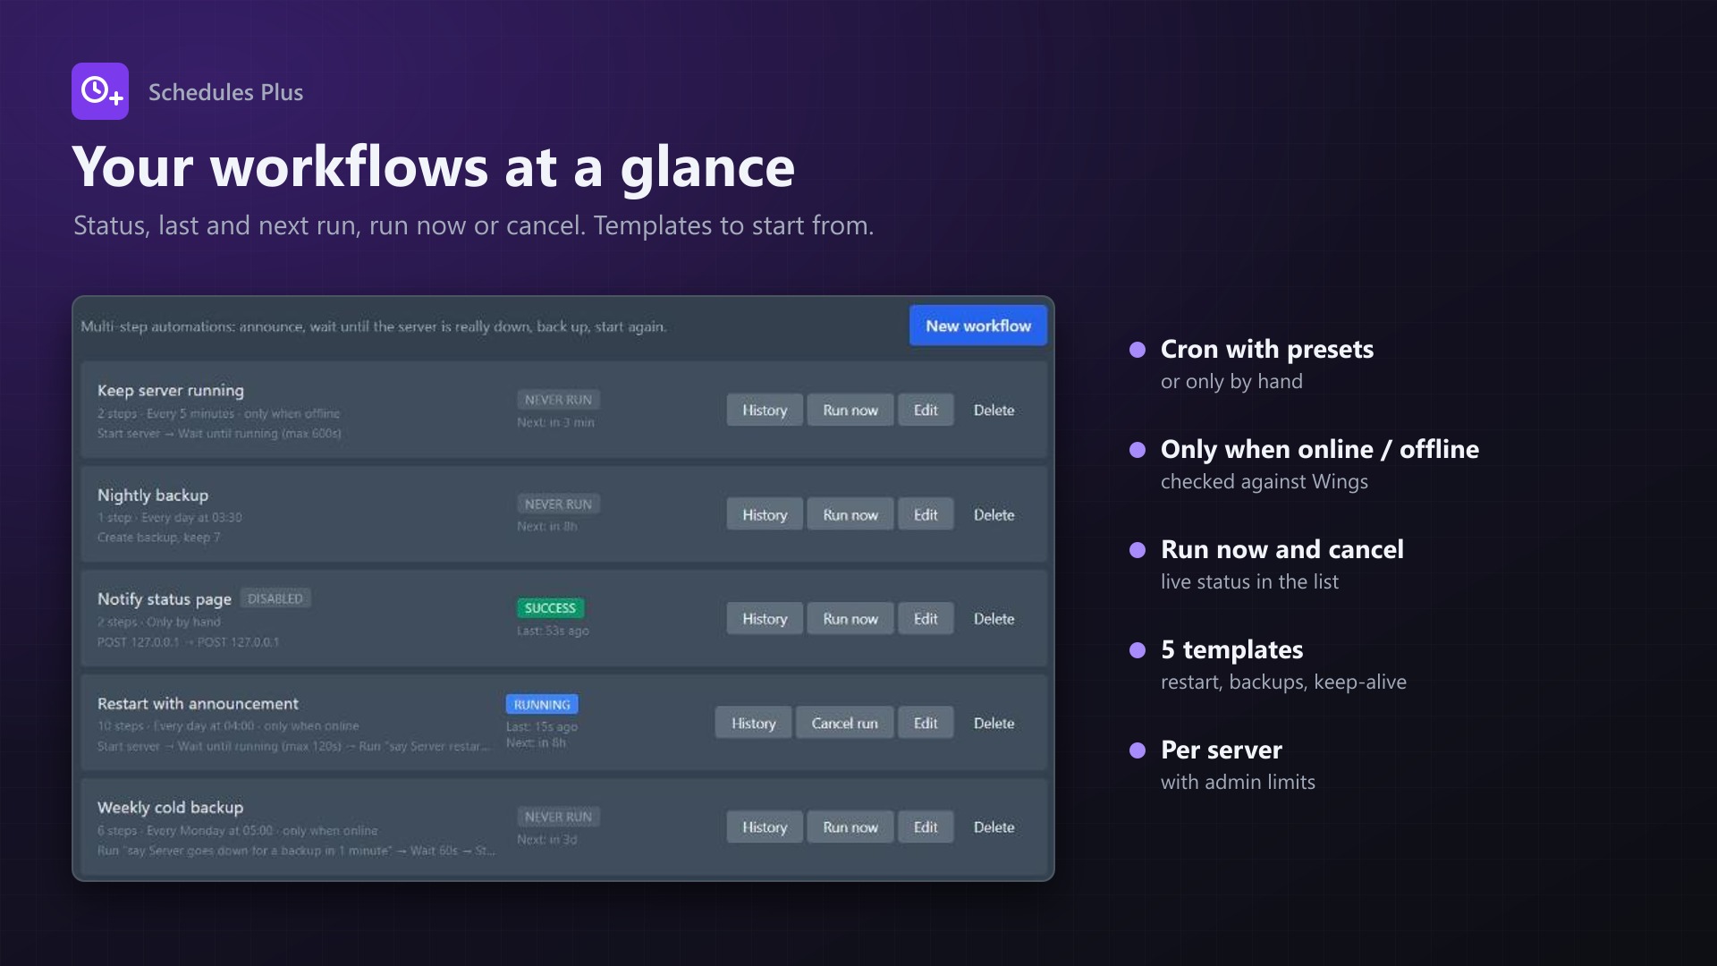
Task: Click the Notify status page title
Action: 165,598
